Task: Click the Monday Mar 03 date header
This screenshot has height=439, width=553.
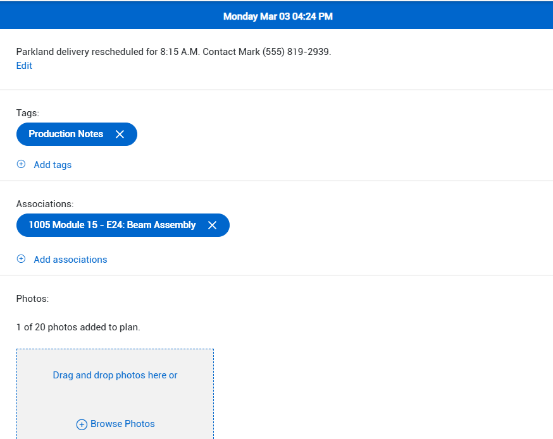Action: click(x=278, y=16)
